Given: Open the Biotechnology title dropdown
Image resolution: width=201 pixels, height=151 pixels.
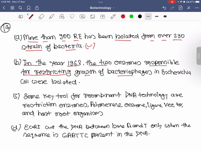Looking at the screenshot, I should tap(102, 8).
